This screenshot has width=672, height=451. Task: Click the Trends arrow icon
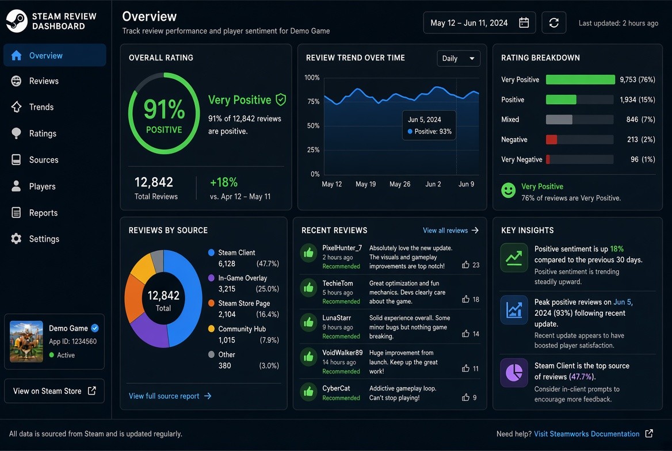pos(16,107)
